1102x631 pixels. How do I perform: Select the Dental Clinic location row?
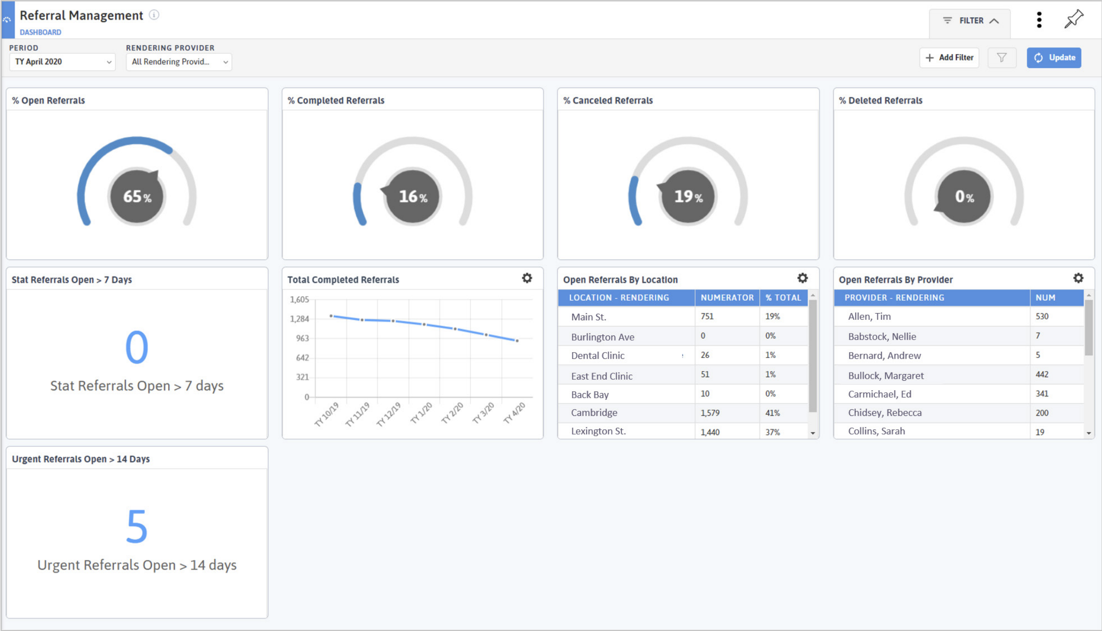coord(683,355)
